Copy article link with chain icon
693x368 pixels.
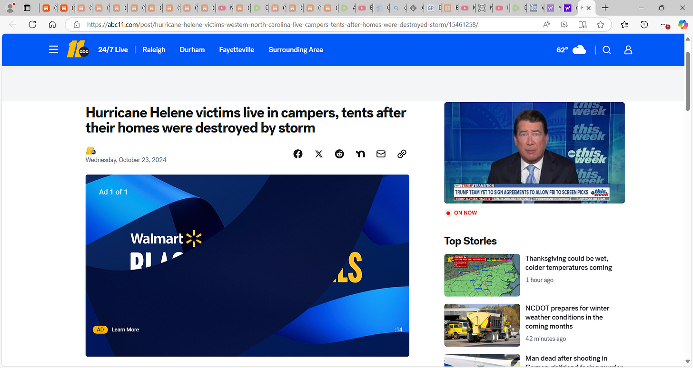click(402, 154)
